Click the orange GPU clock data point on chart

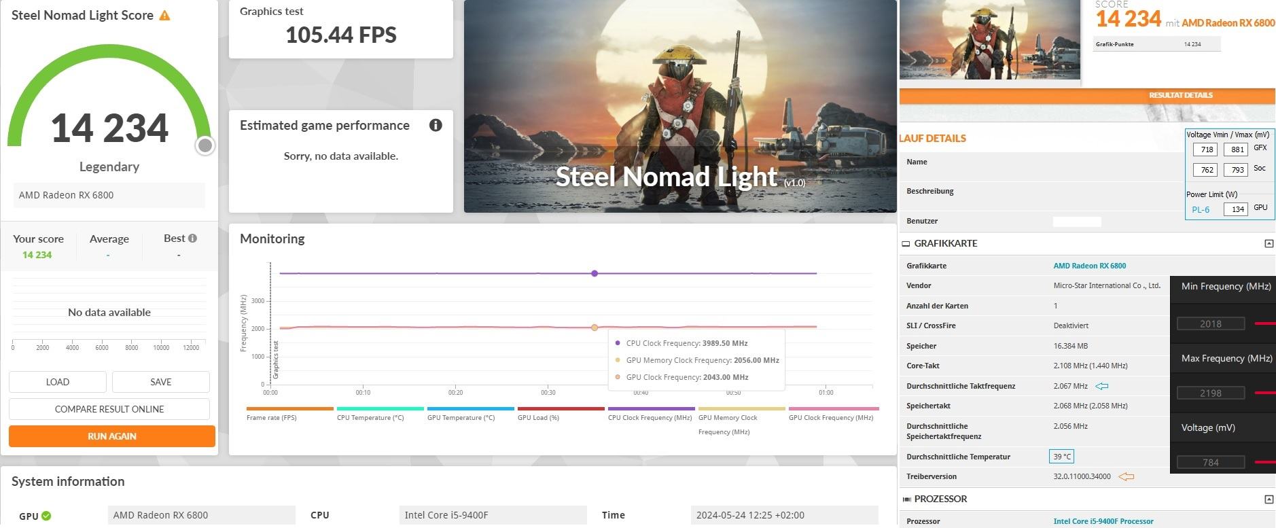pos(595,328)
